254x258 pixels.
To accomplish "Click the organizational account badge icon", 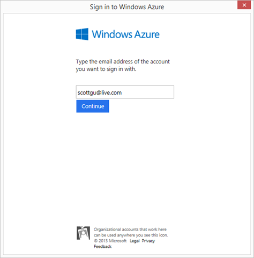I will tap(83, 233).
